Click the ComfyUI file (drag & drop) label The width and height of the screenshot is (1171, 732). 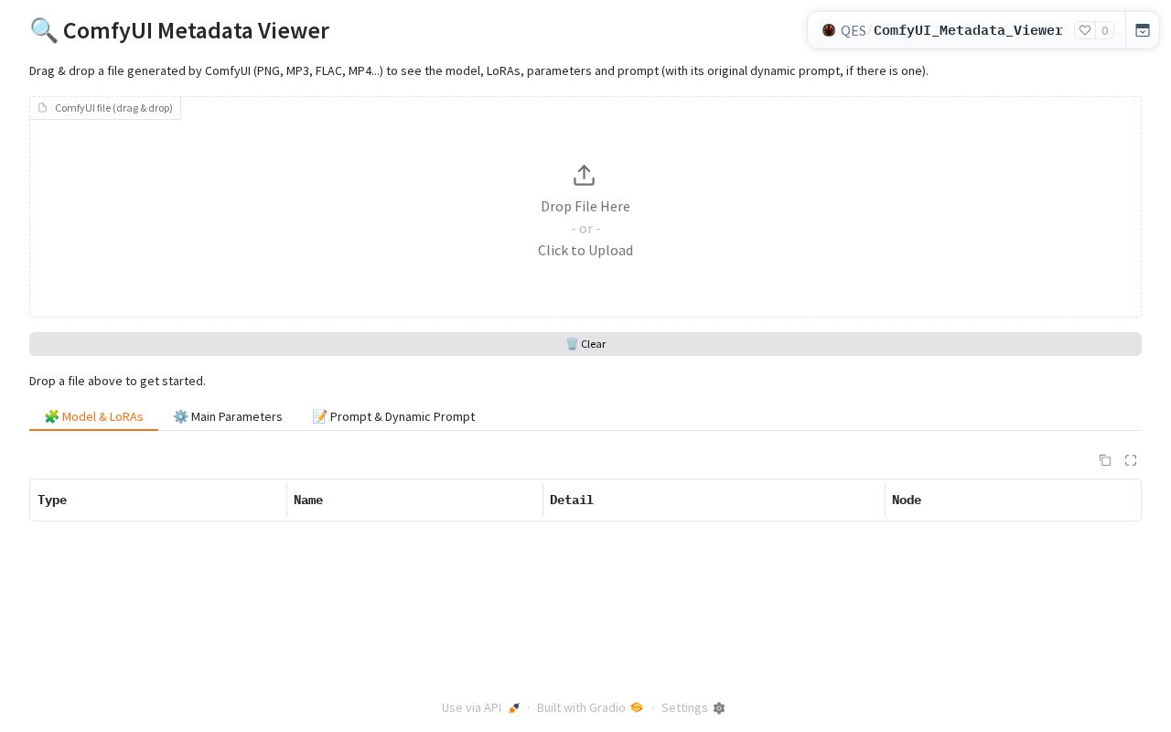(105, 108)
